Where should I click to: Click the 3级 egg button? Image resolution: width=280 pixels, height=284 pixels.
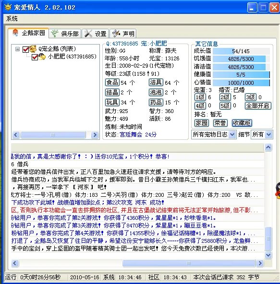pos(251,97)
